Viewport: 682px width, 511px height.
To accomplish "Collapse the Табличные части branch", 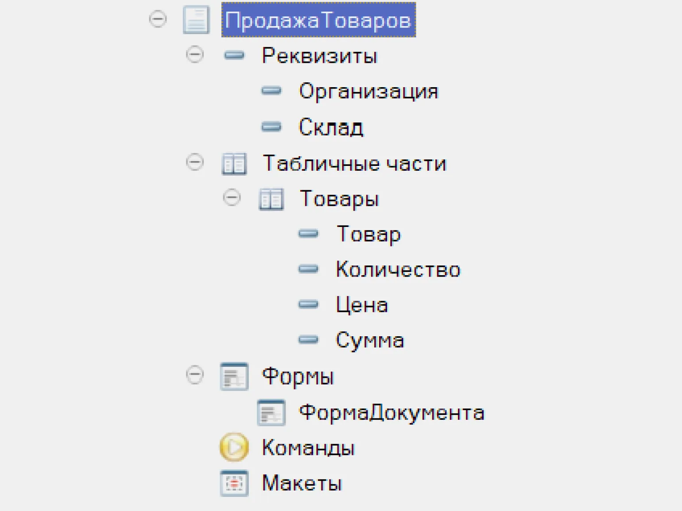I will (x=195, y=162).
